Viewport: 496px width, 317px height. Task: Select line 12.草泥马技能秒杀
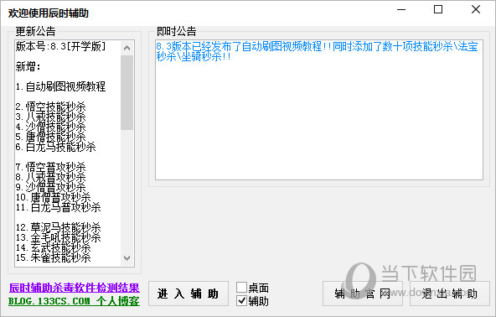coord(58,227)
